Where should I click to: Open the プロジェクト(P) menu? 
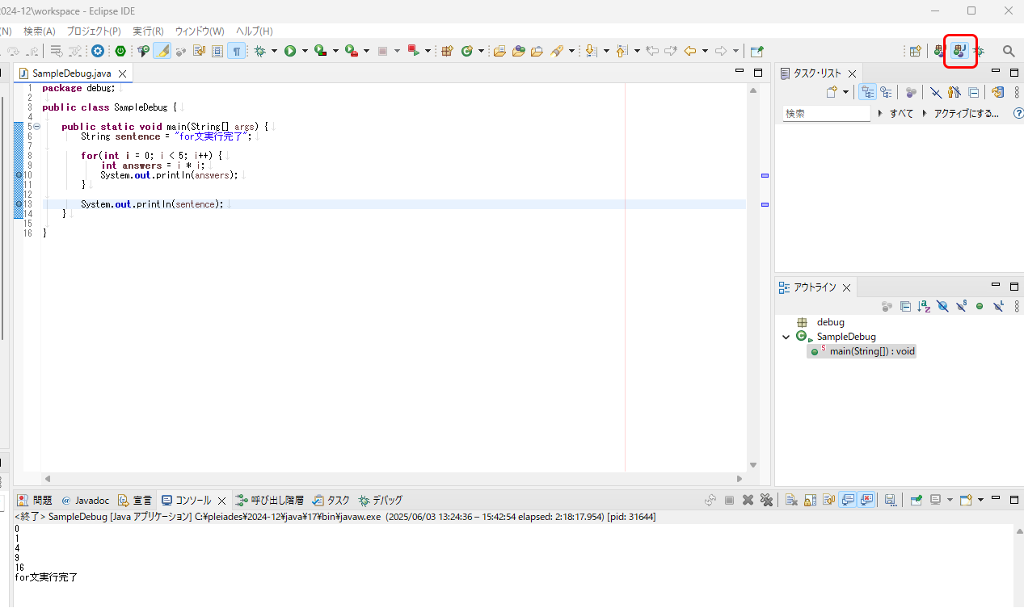click(94, 31)
